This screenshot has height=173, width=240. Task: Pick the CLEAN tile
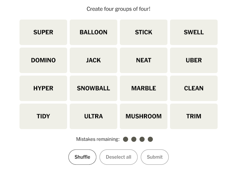click(x=194, y=88)
